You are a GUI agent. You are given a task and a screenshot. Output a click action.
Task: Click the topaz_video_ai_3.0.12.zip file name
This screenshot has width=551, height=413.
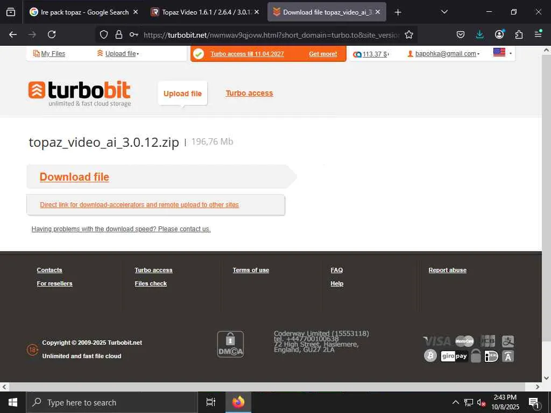104,142
